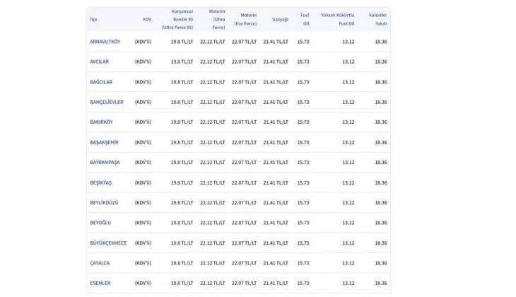
Task: Open the ARNAVUTKÖY district link
Action: 105,42
